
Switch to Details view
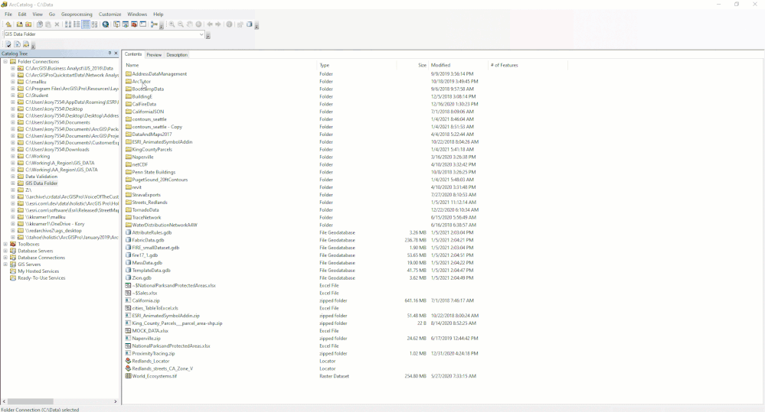(86, 24)
